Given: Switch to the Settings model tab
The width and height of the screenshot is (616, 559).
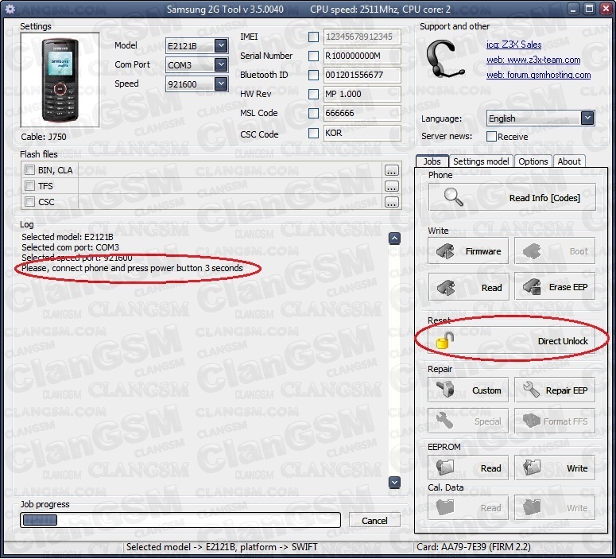Looking at the screenshot, I should point(481,161).
